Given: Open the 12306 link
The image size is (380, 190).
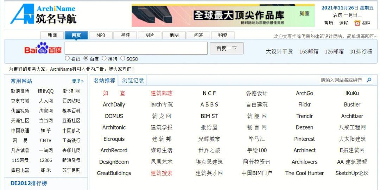Looking at the screenshot, I should click(46, 160).
